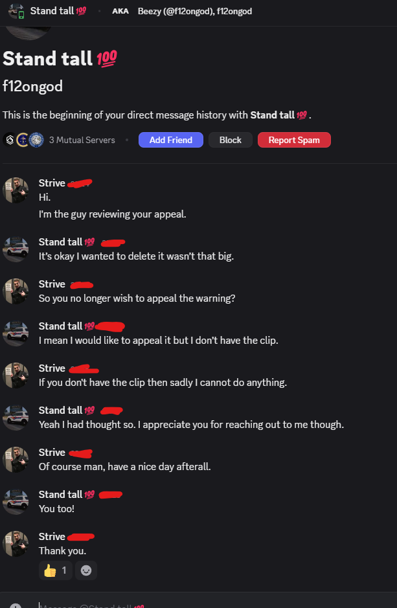Open the third mutual server icon
Image resolution: width=397 pixels, height=608 pixels.
[36, 140]
